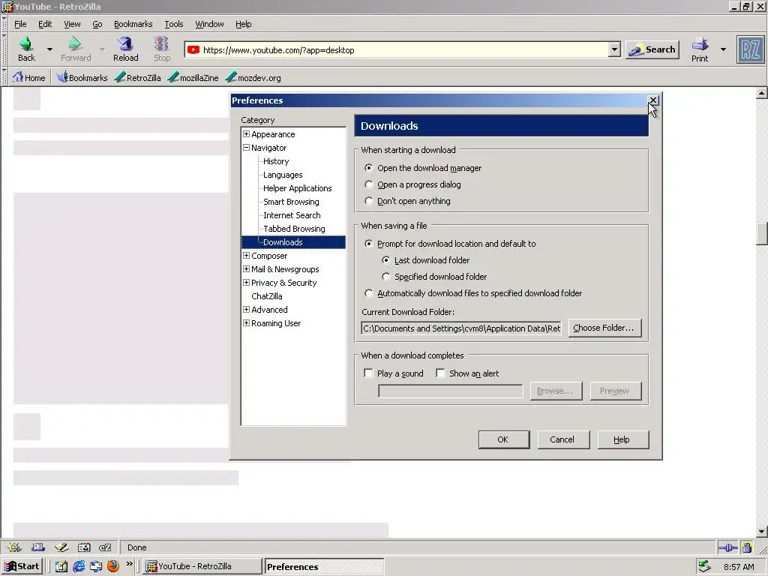The image size is (768, 576).
Task: Click the Choose Folder... button
Action: tap(604, 328)
